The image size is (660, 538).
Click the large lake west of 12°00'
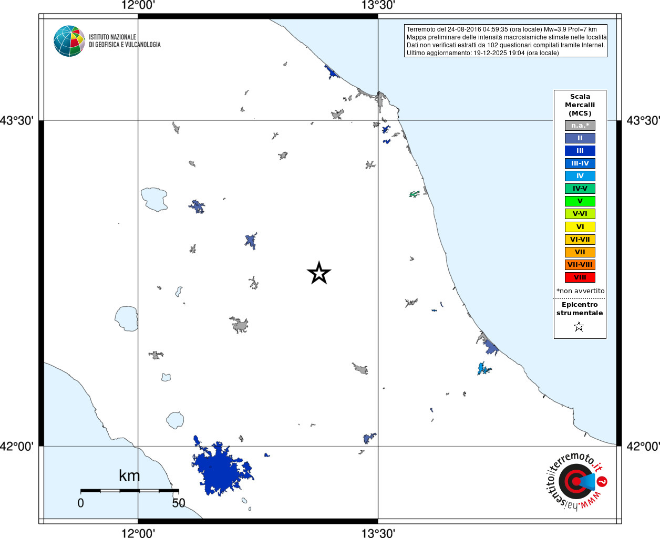pos(126,318)
